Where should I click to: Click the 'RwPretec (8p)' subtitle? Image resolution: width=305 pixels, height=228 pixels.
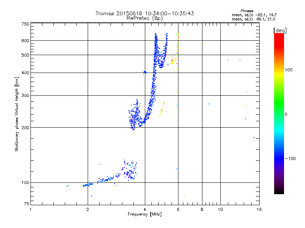[144, 18]
